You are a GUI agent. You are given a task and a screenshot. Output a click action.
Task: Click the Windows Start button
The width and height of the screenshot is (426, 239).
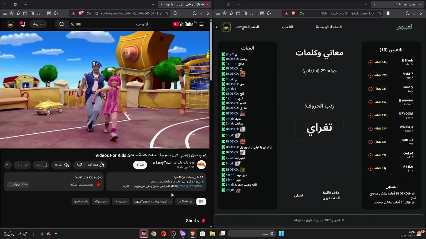(281, 234)
